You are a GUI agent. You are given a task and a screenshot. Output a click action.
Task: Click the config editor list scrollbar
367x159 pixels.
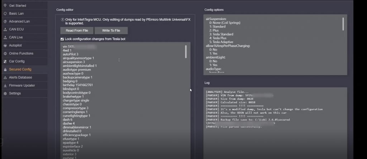pyautogui.click(x=185, y=52)
